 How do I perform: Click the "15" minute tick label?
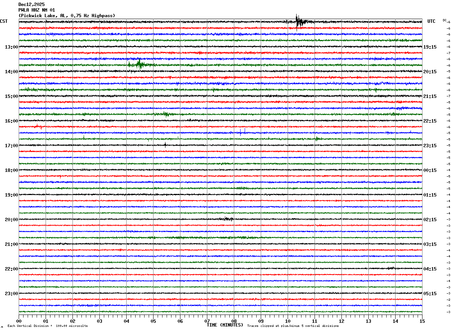click(x=422, y=321)
